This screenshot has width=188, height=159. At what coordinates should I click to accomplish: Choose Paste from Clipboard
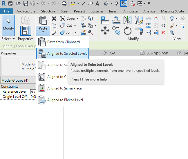[63, 42]
